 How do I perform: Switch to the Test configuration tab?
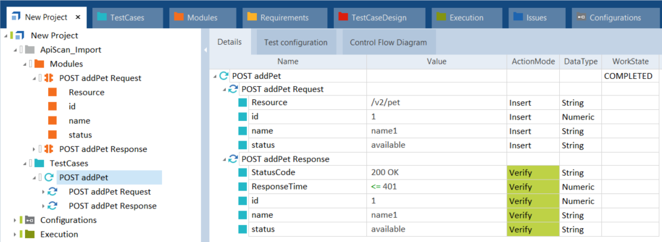pos(296,42)
